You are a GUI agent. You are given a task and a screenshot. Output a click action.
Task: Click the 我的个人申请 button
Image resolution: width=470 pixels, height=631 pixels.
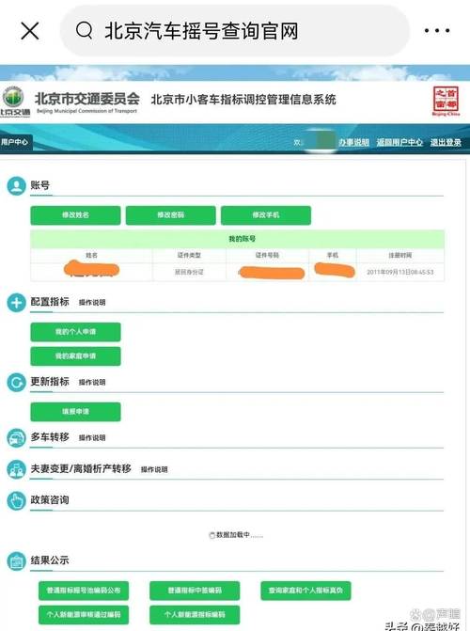tap(75, 332)
